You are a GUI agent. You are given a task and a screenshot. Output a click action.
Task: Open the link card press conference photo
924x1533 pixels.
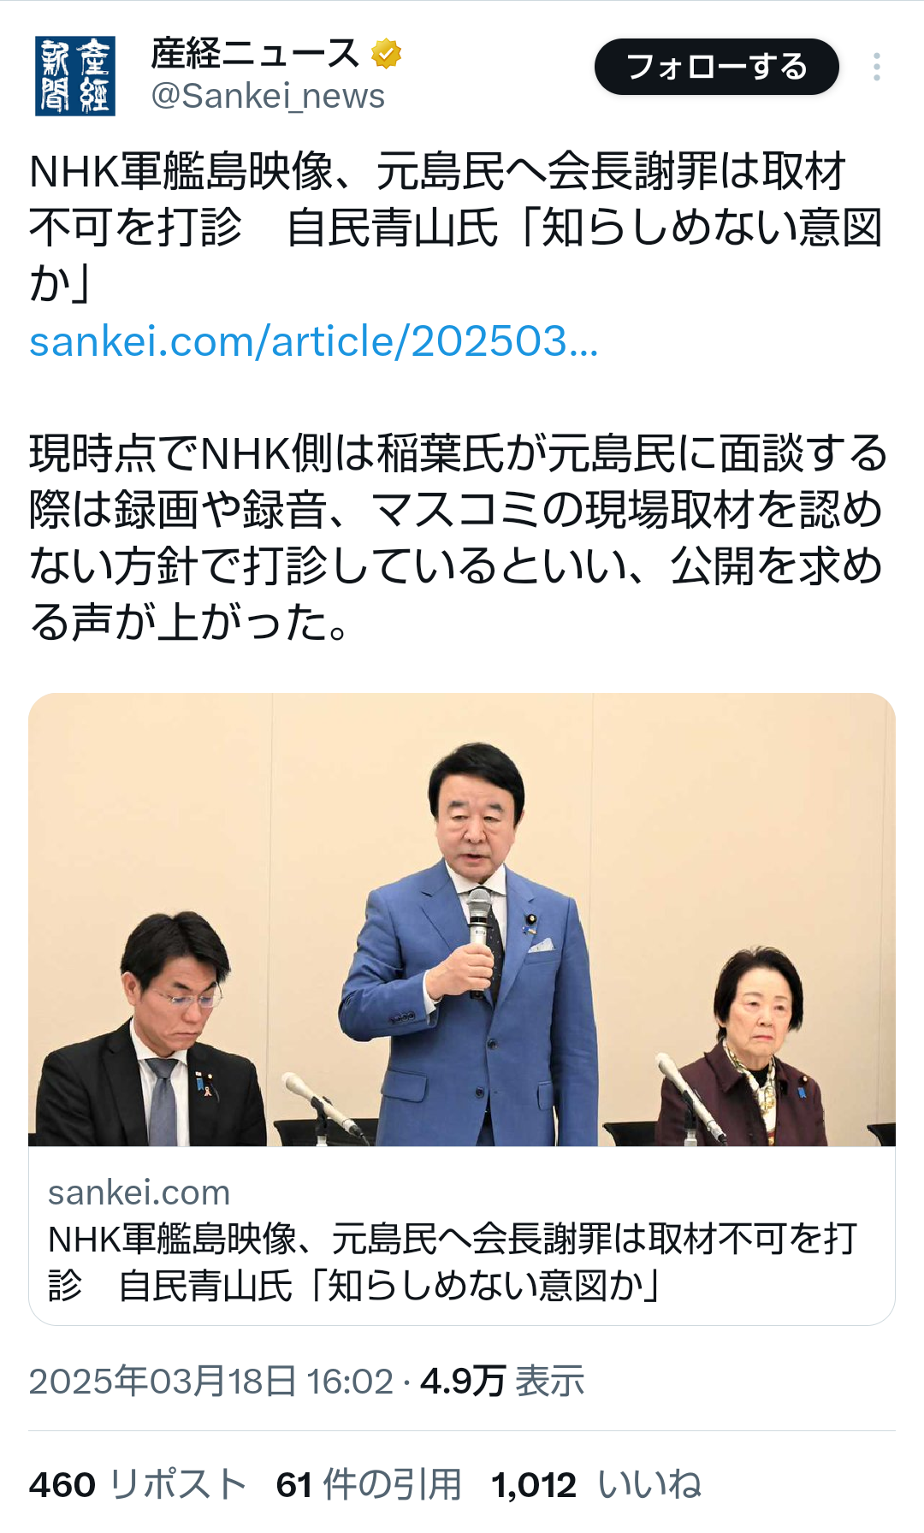click(x=462, y=920)
